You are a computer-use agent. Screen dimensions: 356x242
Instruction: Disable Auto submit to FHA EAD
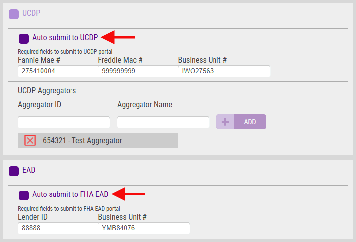coord(24,195)
